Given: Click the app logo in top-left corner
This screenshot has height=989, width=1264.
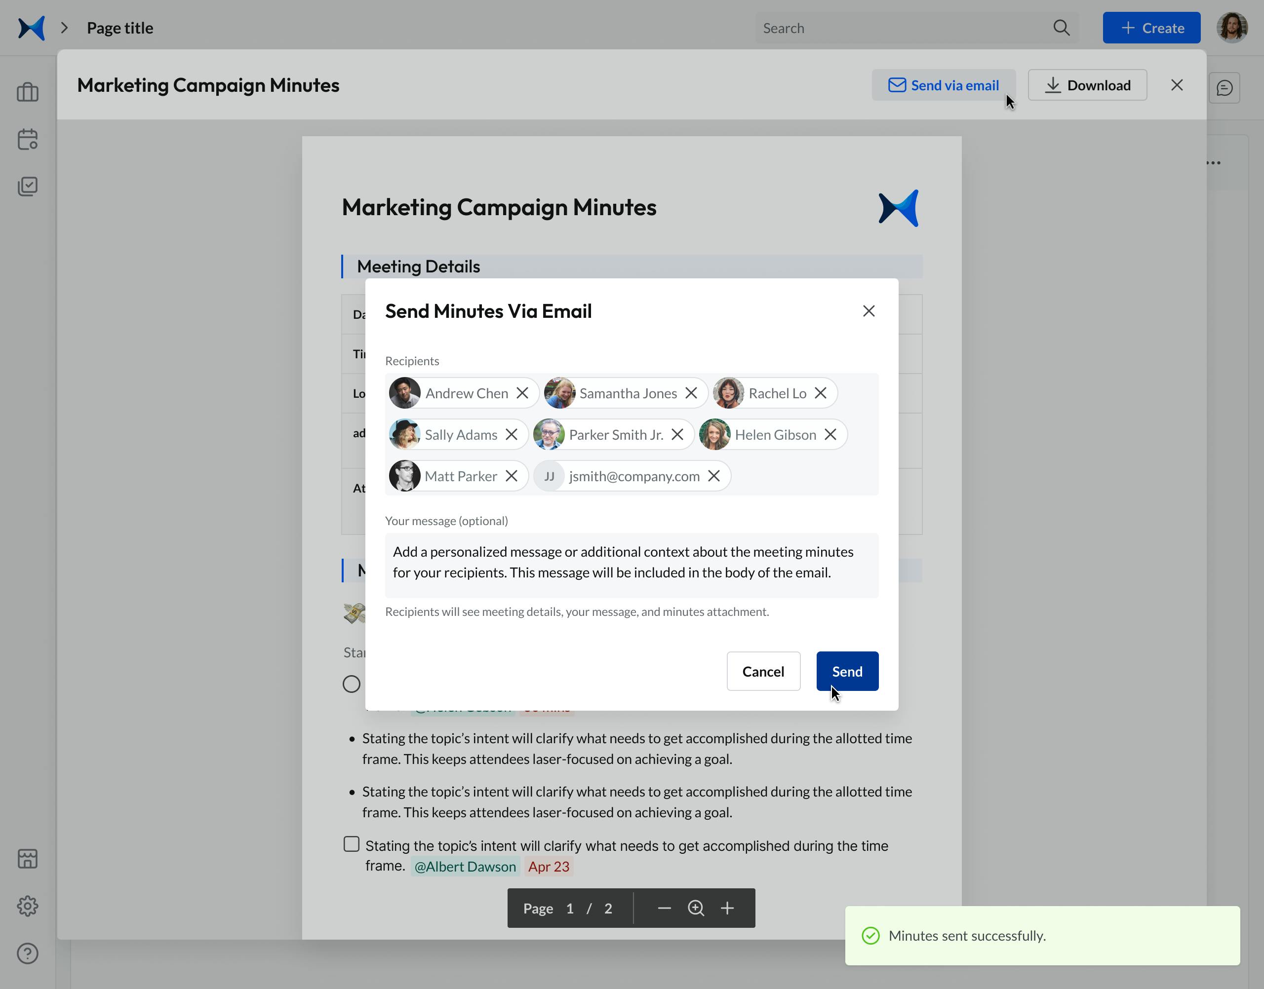Looking at the screenshot, I should 31,28.
